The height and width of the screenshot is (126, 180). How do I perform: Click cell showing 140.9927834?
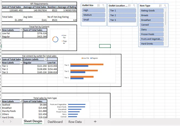[x=35, y=10]
